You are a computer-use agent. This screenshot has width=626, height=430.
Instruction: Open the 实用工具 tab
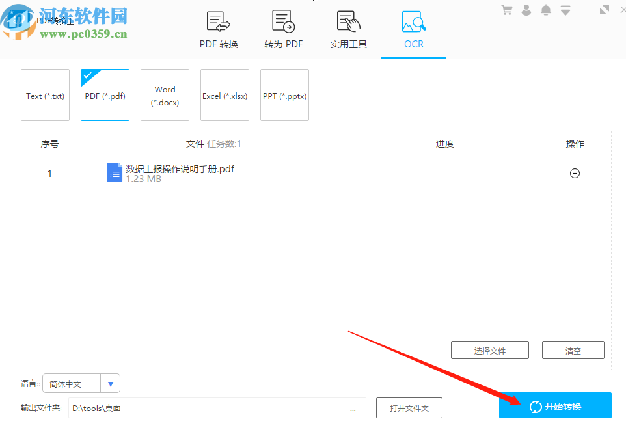coord(349,30)
